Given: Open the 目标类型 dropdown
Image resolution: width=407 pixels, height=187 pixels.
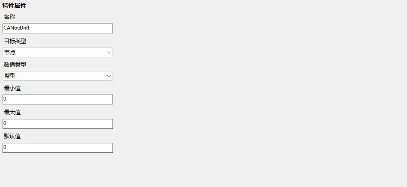Looking at the screenshot, I should [x=58, y=52].
